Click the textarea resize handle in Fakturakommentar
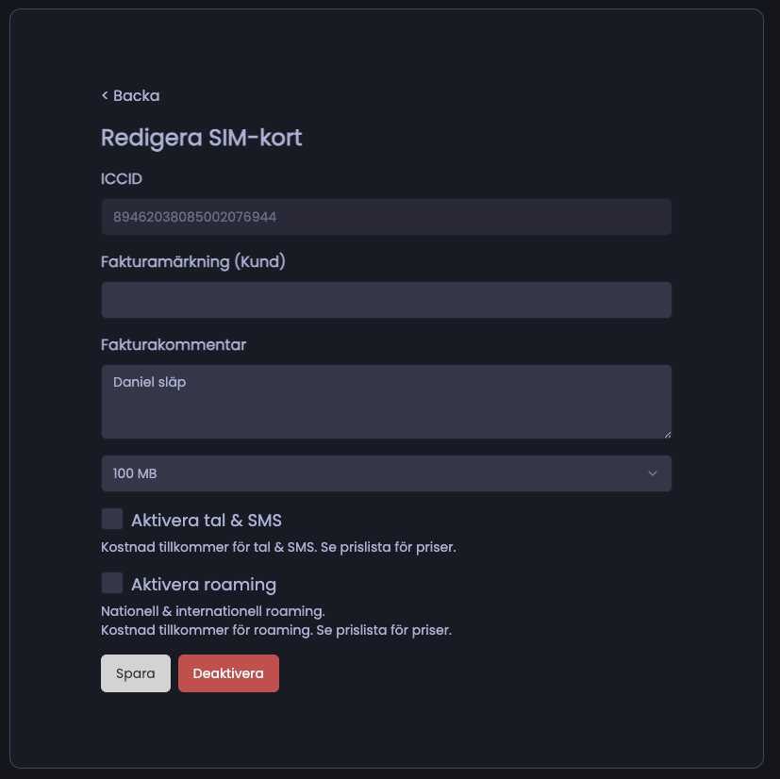Screen dimensions: 780x779 [666, 433]
